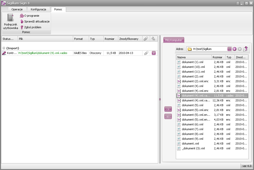254x170 pixels.
Task: Click the Zmod... column header in file browser
Action: pos(241,57)
